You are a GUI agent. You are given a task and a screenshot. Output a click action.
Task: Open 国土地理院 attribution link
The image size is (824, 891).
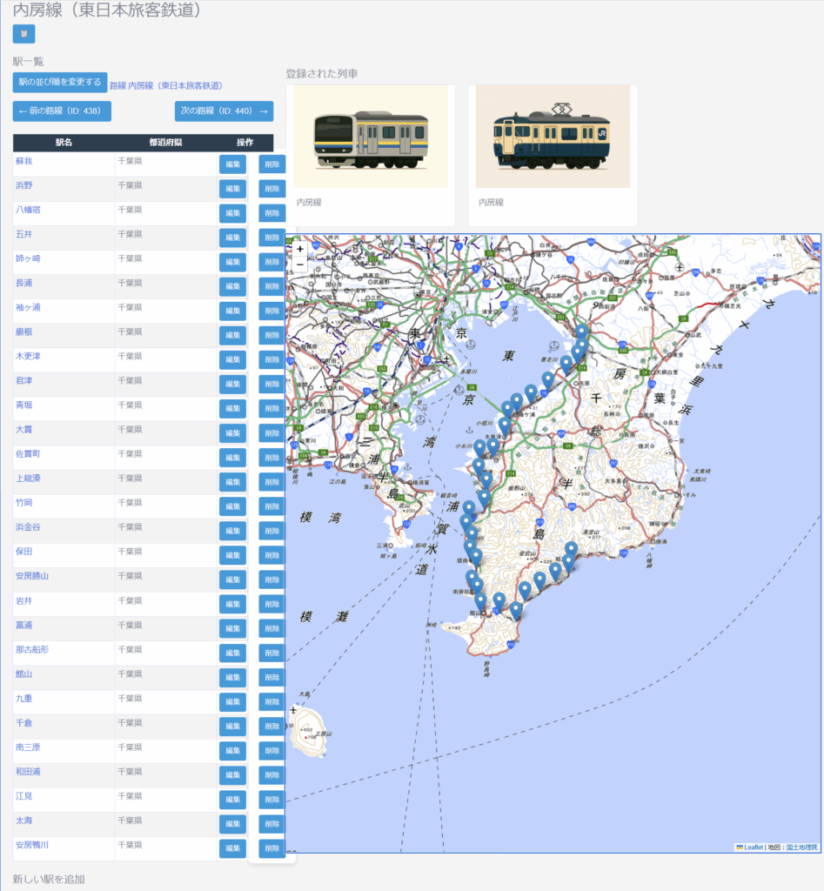coord(801,847)
